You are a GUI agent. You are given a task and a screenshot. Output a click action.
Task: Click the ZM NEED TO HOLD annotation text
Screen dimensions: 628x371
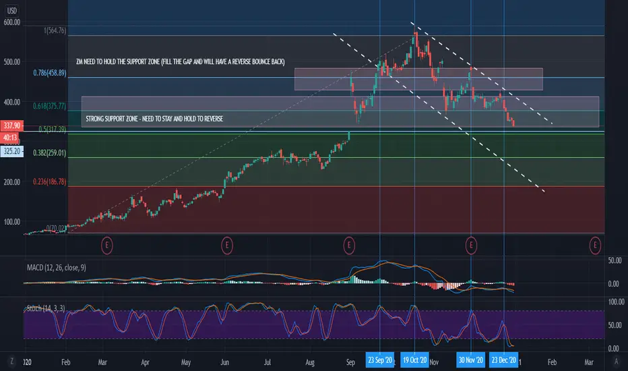pyautogui.click(x=180, y=62)
